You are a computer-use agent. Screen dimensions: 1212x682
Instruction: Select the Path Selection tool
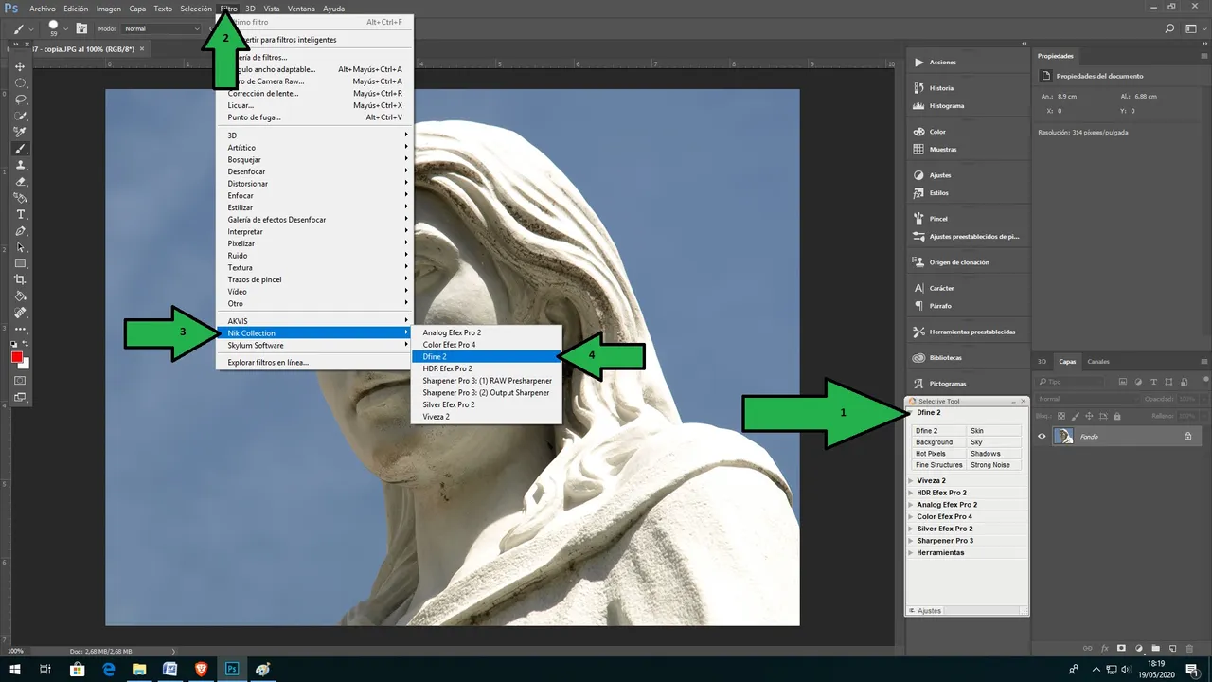pyautogui.click(x=20, y=247)
